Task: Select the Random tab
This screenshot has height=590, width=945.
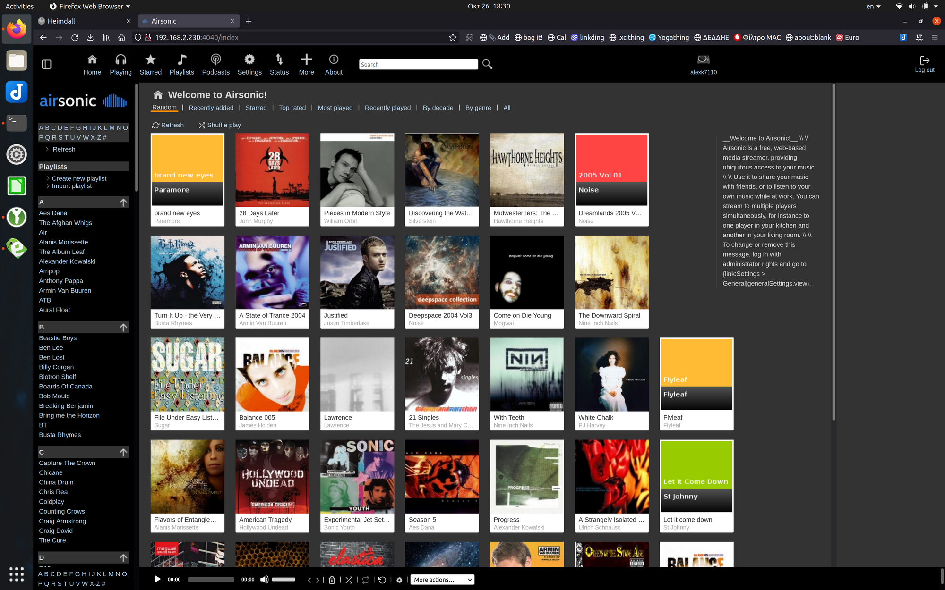Action: point(164,107)
